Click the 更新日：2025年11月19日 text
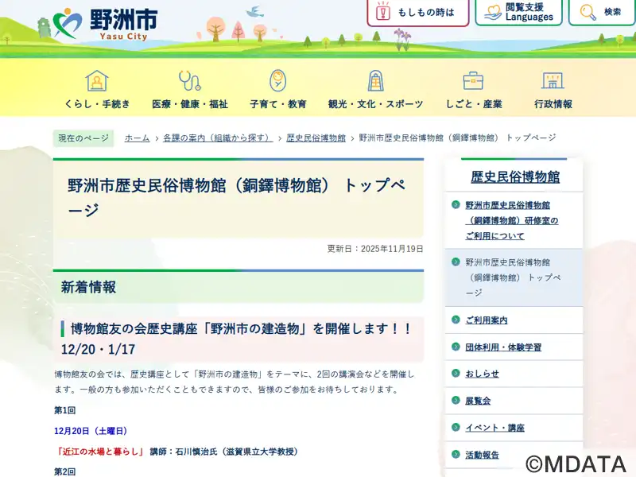Screen dimensions: 636x477 [375, 249]
